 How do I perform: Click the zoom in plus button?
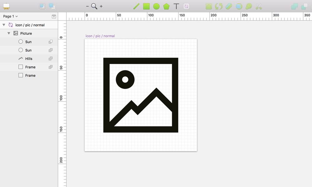pos(100,6)
